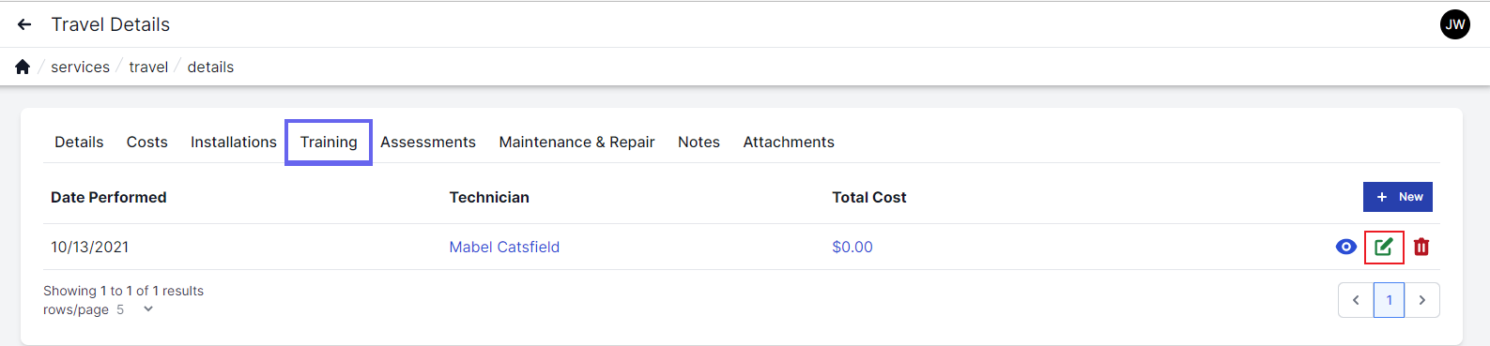
Task: Go to home via the house icon
Action: coord(23,67)
